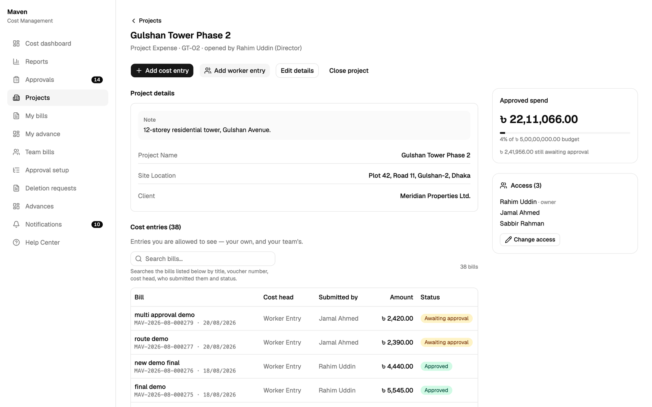The width and height of the screenshot is (652, 407).
Task: Click the pencil icon in Change access
Action: click(509, 240)
